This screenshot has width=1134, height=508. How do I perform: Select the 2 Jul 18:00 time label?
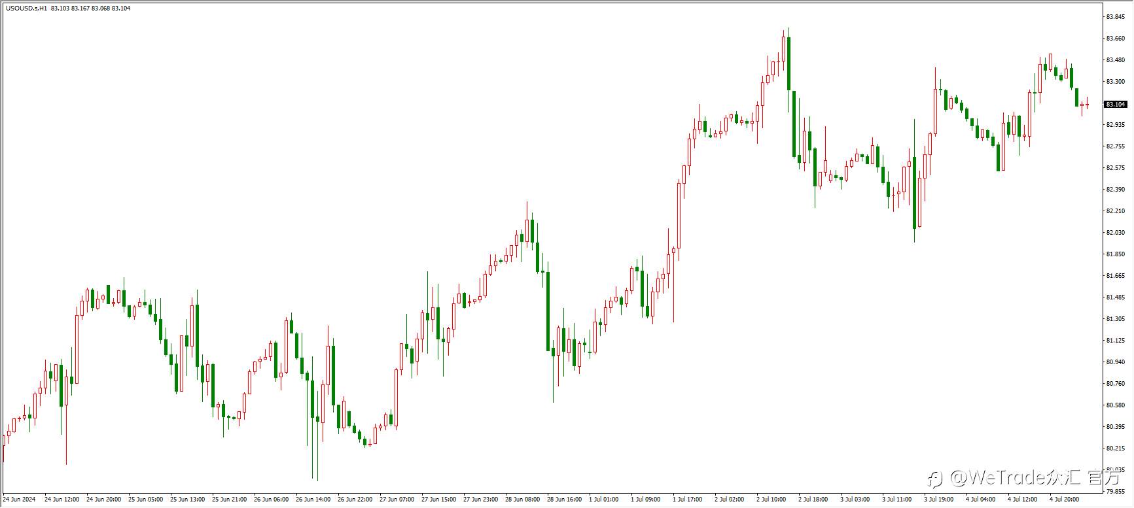[x=813, y=500]
